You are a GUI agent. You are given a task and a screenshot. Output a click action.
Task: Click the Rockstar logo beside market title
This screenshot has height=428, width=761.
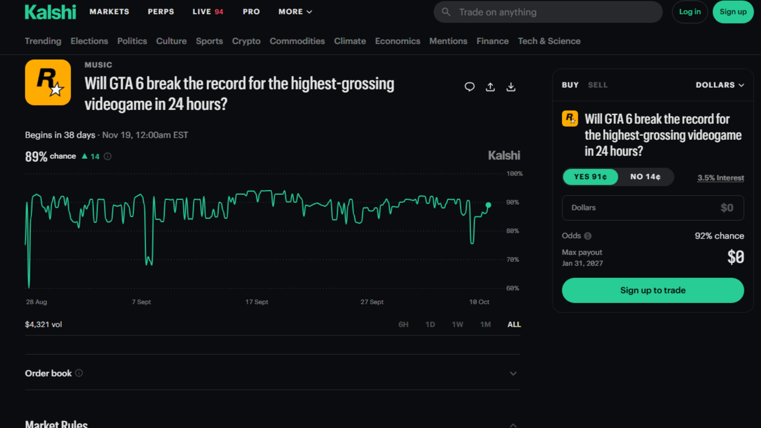tap(48, 83)
